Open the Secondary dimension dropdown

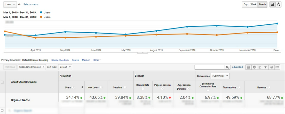click(32, 67)
